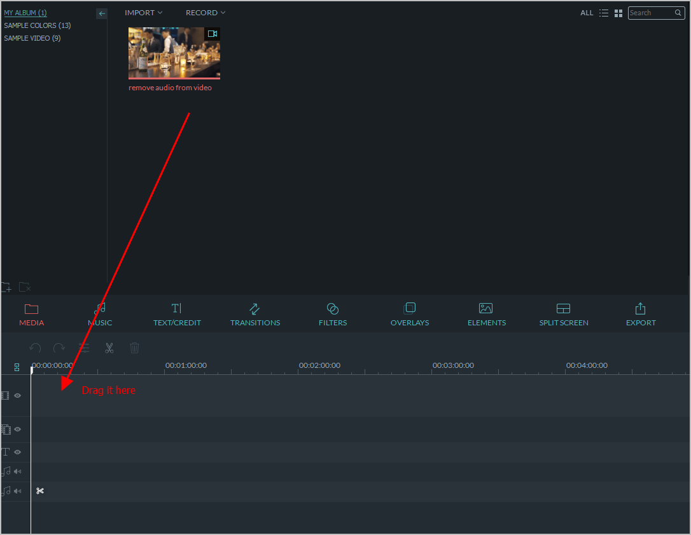Viewport: 691px width, 535px height.
Task: Open the FILTERS tab
Action: tap(332, 315)
